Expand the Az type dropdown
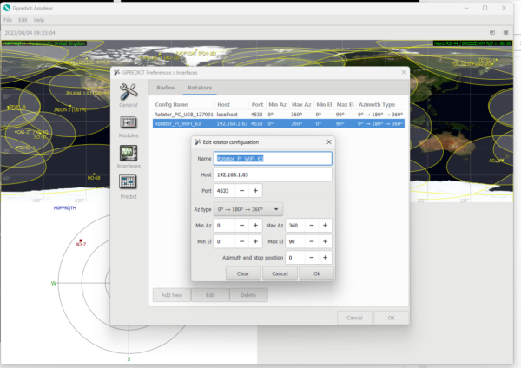 247,209
